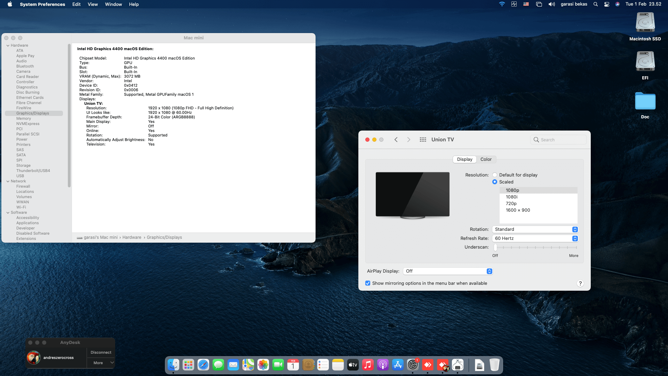Launch FaceTime from the Dock
The image size is (668, 376).
pos(278,365)
